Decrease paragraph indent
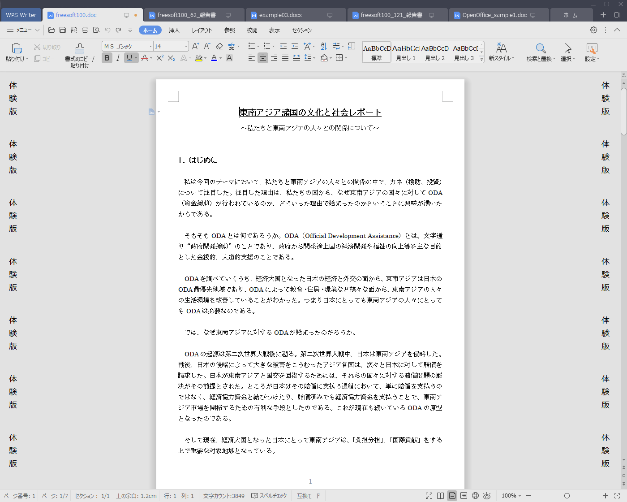This screenshot has height=502, width=627. [x=283, y=46]
